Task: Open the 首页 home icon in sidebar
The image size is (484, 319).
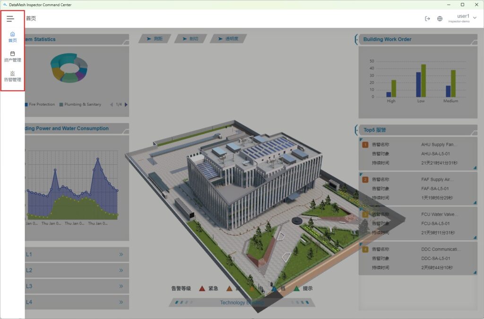Action: click(x=12, y=37)
